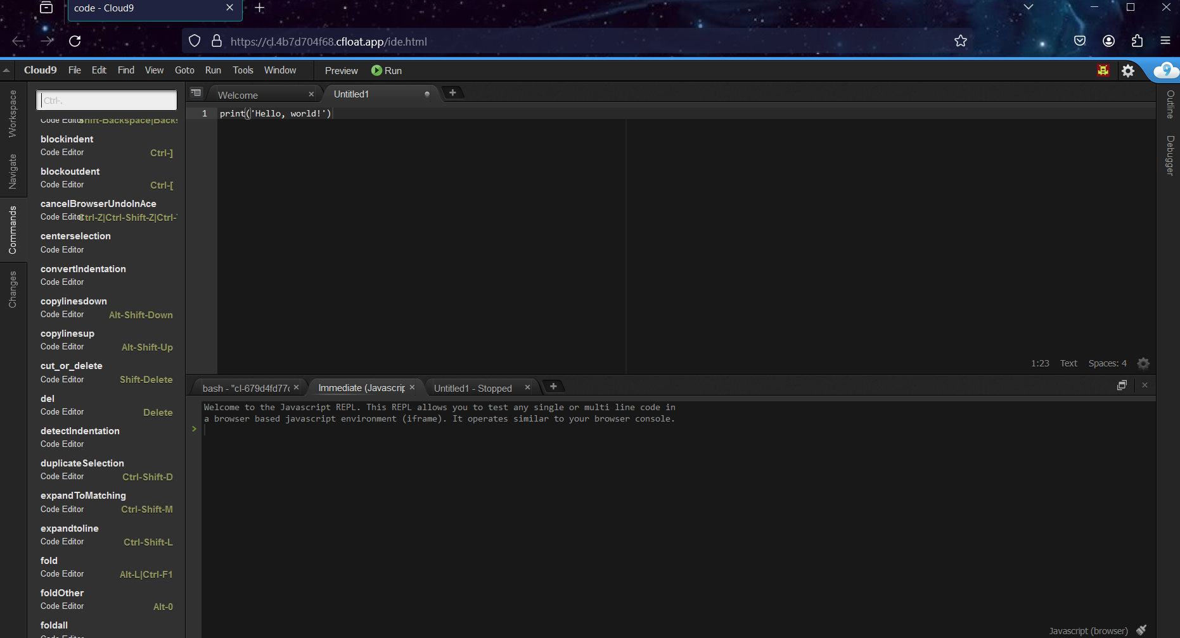The image size is (1180, 638).
Task: Change Spaces: 4 indentation setting
Action: (1107, 363)
